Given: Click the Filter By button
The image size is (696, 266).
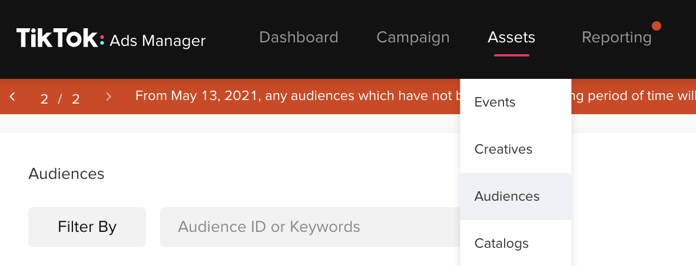Looking at the screenshot, I should coord(87,227).
